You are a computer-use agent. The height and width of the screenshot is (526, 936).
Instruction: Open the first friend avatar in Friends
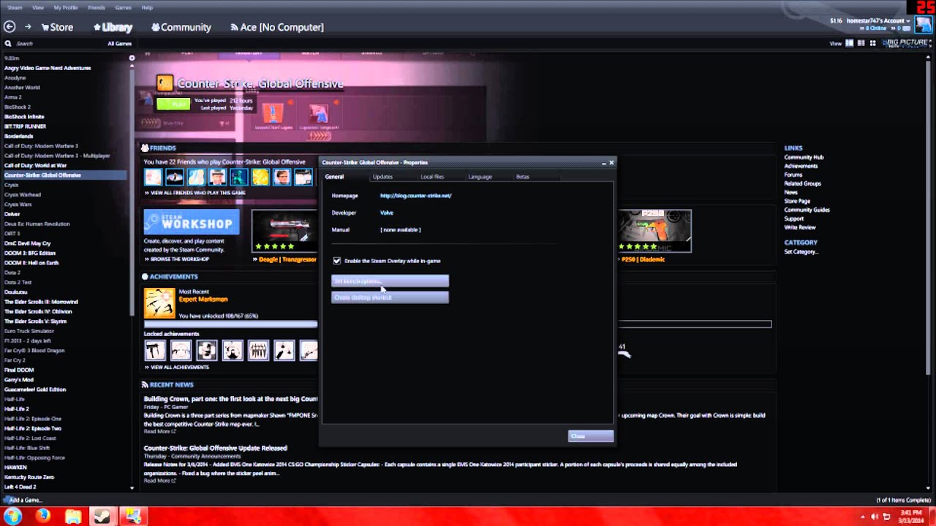[x=153, y=177]
